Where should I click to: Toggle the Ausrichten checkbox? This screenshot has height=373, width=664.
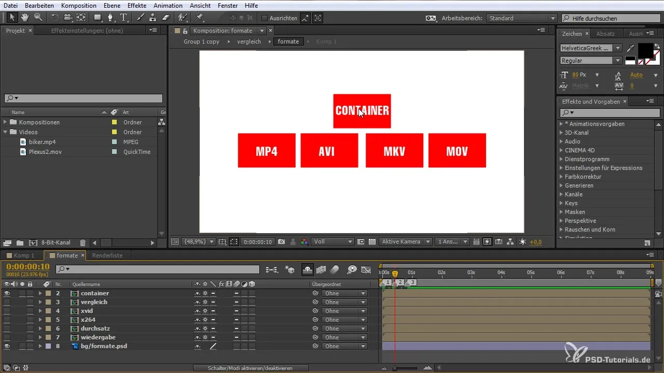click(265, 18)
